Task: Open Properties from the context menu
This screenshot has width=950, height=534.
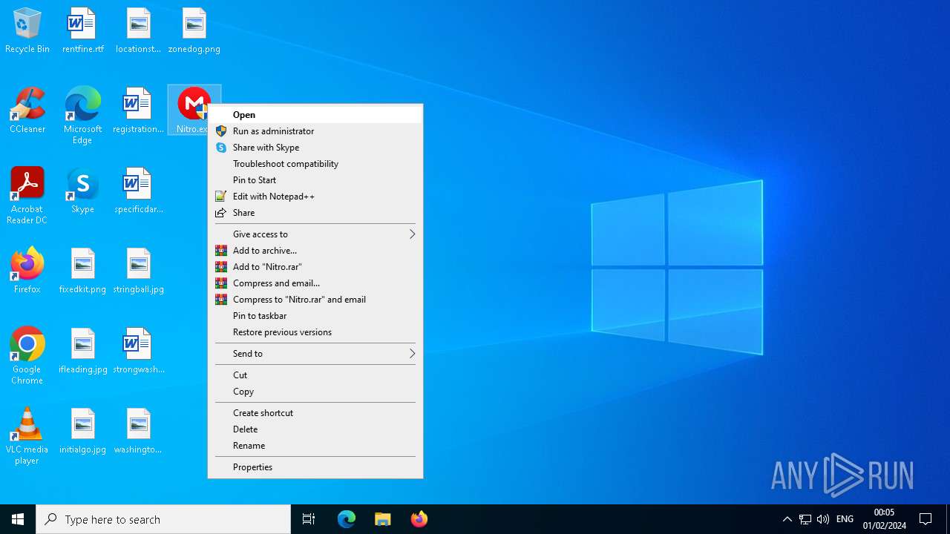Action: click(315, 467)
